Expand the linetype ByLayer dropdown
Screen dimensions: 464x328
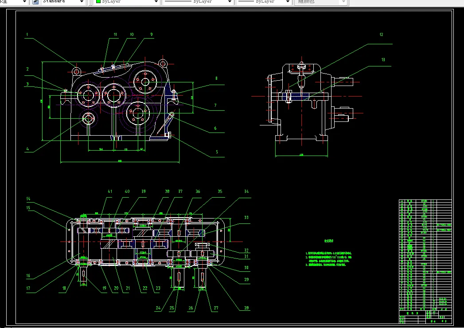coord(229,1)
